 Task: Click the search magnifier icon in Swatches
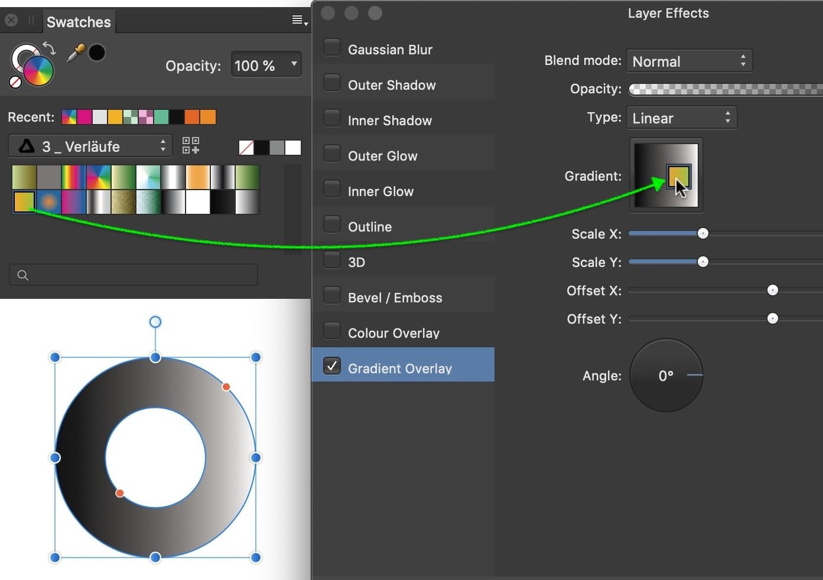pos(22,275)
